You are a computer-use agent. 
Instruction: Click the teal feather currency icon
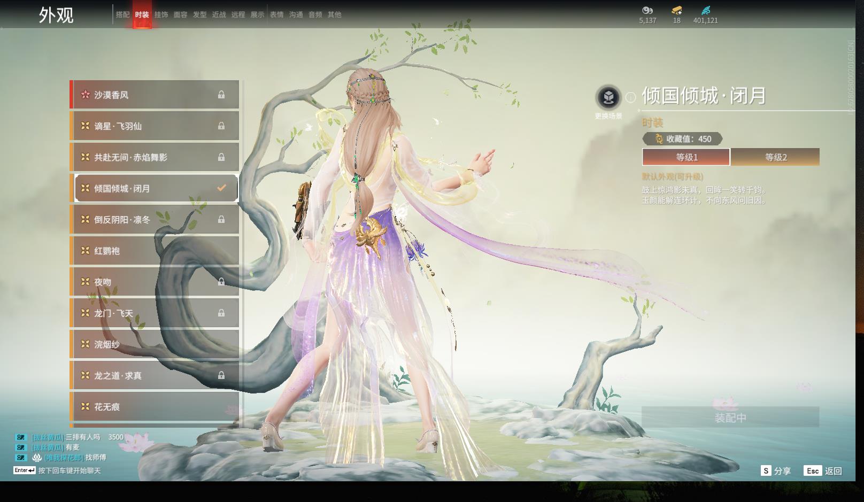pyautogui.click(x=706, y=10)
